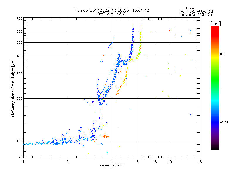
Task: Click the colorbar tick label '-100'
Action: coord(224,122)
